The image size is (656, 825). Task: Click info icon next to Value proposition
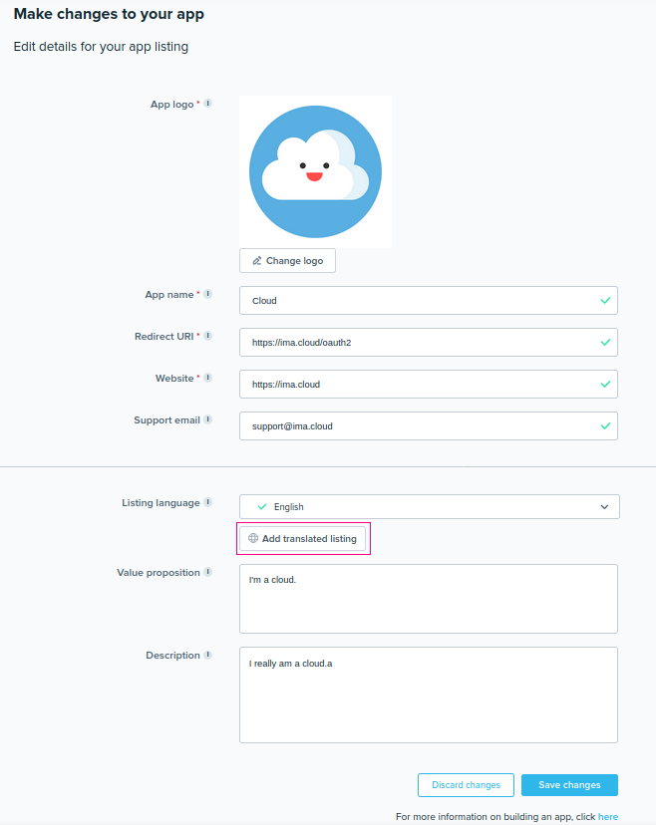pyautogui.click(x=208, y=572)
